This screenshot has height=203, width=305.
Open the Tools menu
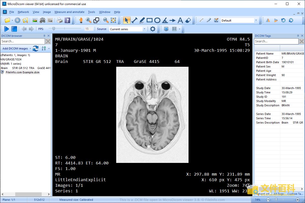(91, 12)
